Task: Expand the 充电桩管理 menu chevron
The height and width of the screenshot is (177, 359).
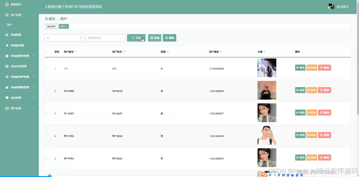Action: coord(34,45)
